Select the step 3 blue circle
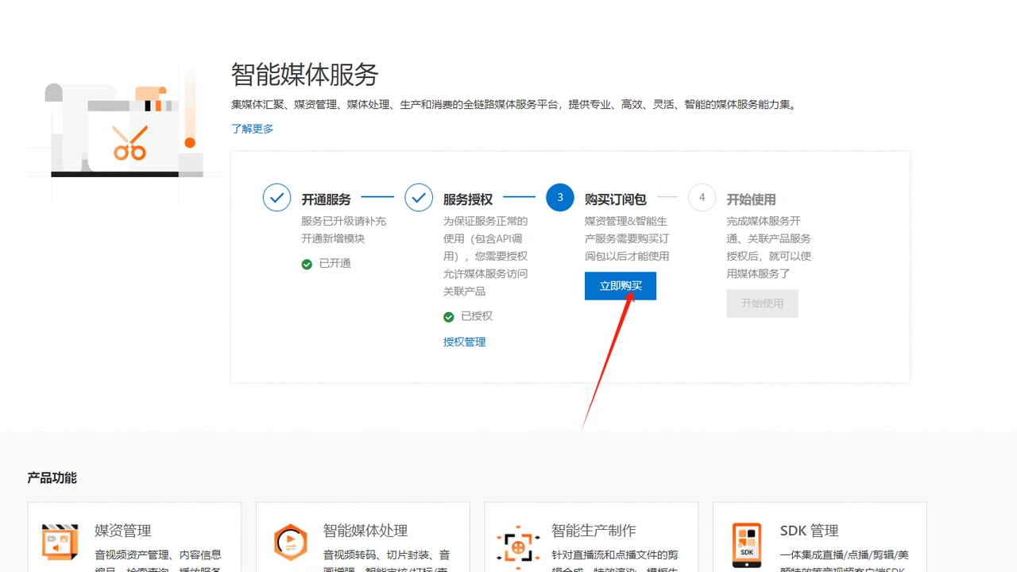 point(560,198)
